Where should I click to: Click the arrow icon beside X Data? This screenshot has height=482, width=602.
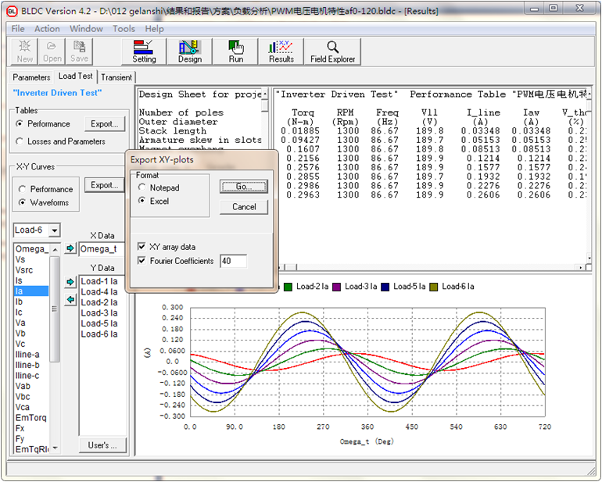(70, 248)
